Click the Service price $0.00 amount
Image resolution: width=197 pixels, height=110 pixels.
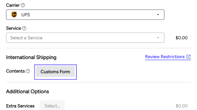(182, 38)
